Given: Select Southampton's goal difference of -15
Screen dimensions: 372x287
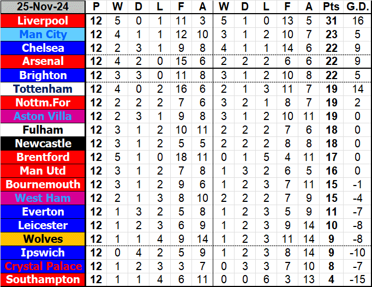Looking at the screenshot, I should coord(357,280).
